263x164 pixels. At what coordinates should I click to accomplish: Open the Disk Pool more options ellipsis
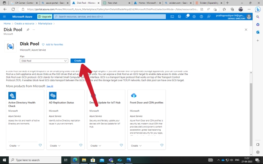pos(34,30)
